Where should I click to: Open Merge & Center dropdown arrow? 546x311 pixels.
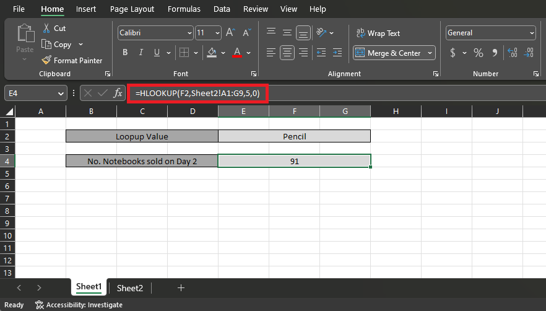click(430, 53)
